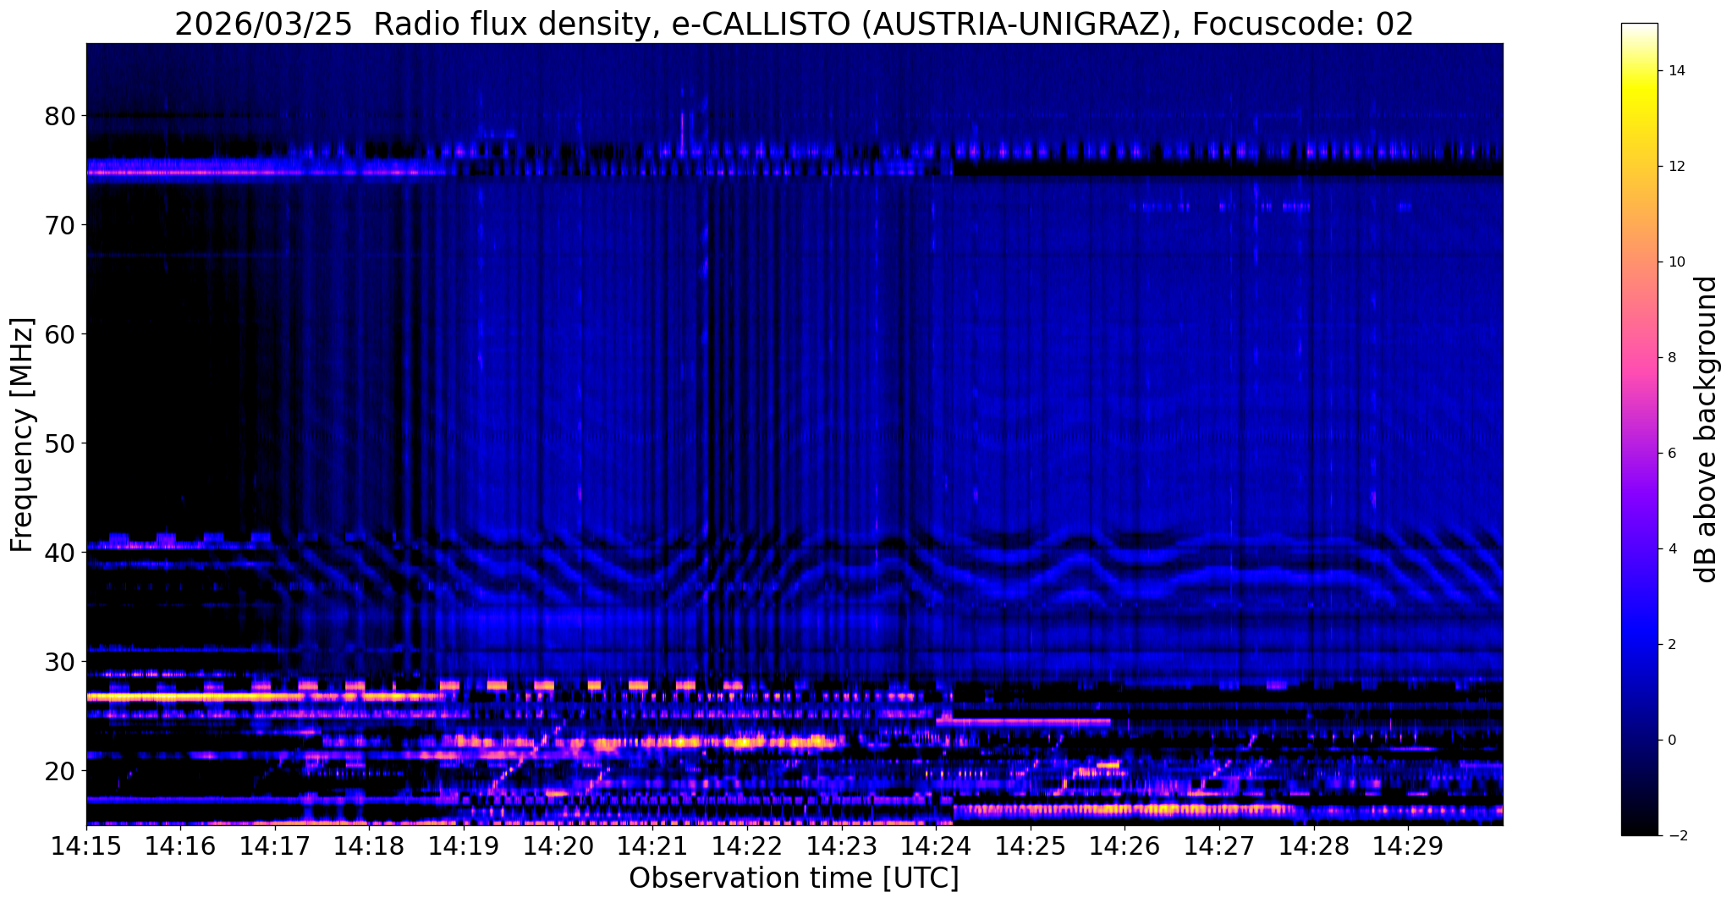Click the 14:19 time tick label
This screenshot has width=1732, height=903.
(x=464, y=845)
